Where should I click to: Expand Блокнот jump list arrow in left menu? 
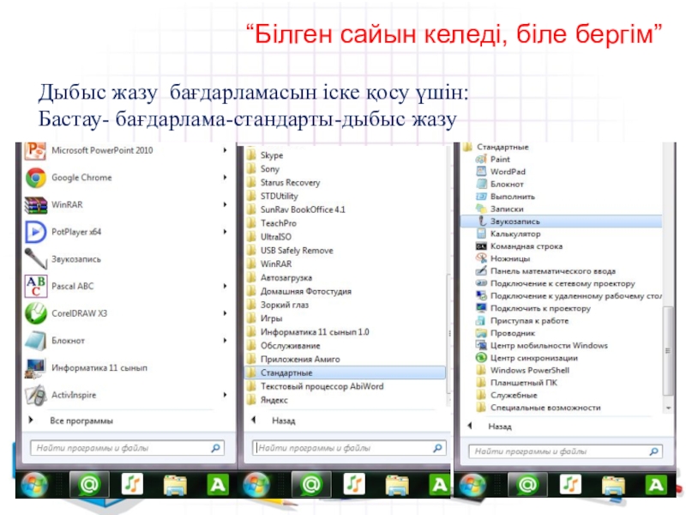(x=225, y=340)
